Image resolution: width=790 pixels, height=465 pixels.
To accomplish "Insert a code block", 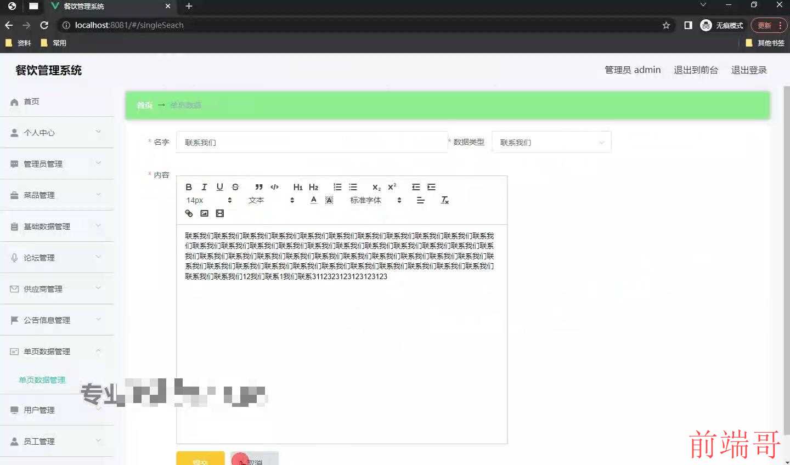I will pyautogui.click(x=274, y=187).
